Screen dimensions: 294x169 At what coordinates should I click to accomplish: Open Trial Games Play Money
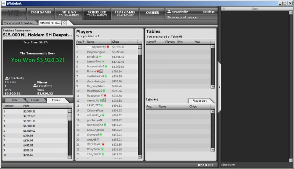pos(125,13)
